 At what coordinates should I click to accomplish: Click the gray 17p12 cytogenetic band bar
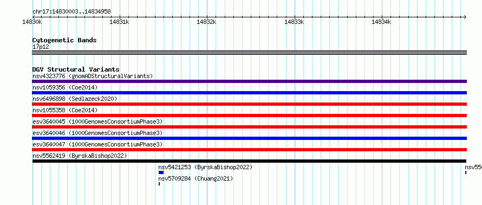coord(249,53)
